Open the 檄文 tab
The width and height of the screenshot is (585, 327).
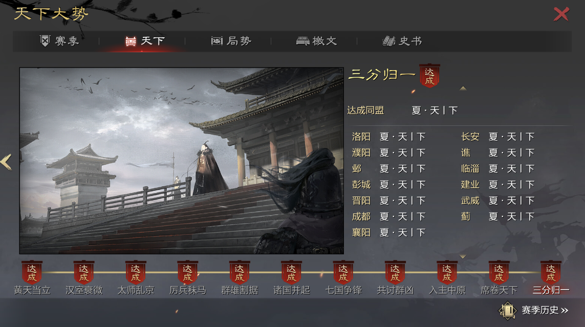click(316, 40)
